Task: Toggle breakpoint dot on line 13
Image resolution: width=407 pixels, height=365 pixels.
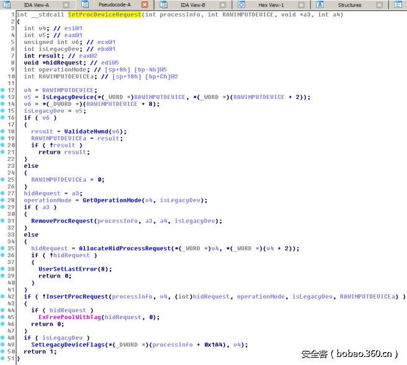Action: 2,97
